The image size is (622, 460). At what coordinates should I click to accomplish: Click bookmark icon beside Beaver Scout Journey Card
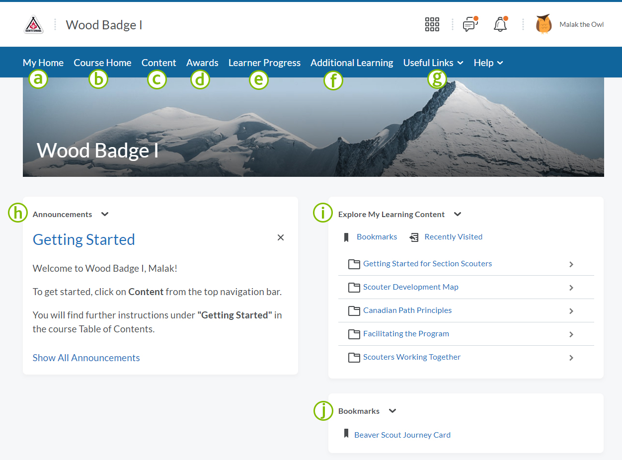(346, 434)
